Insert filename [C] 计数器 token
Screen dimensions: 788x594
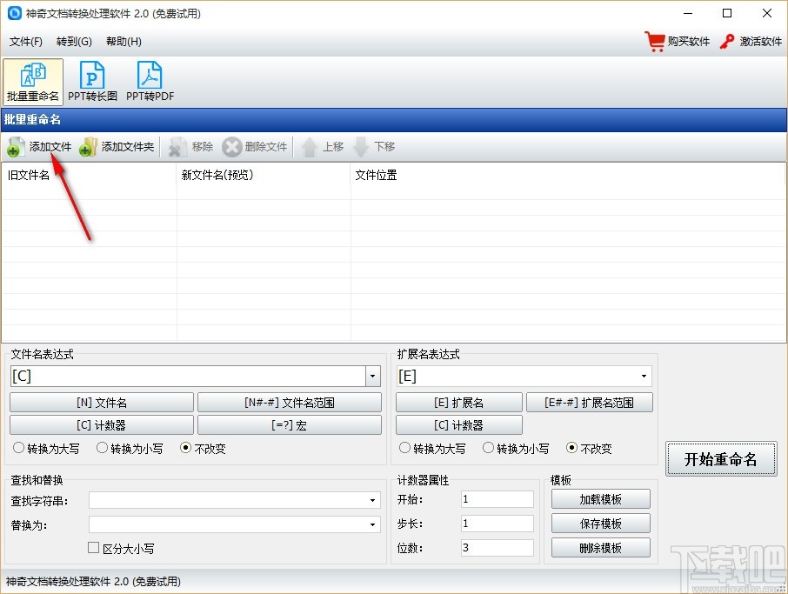[102, 425]
